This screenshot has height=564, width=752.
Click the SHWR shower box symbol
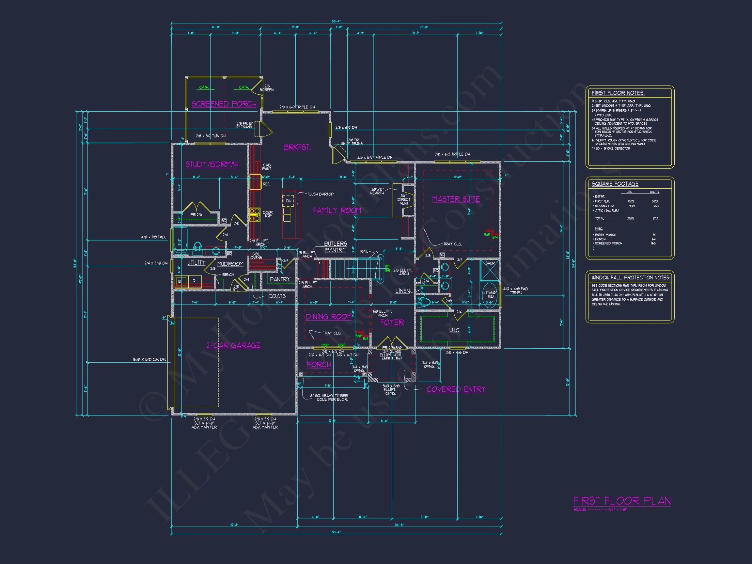click(490, 271)
